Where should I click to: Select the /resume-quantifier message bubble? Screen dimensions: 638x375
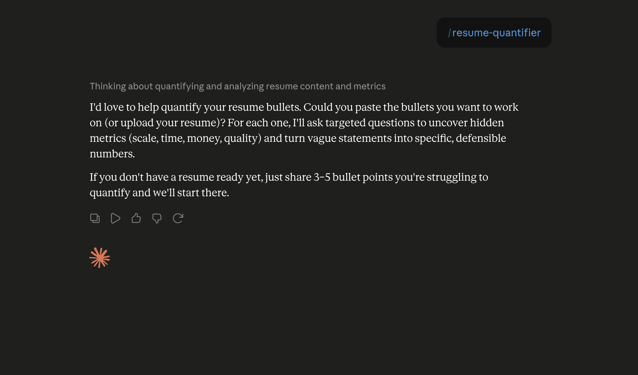(x=494, y=33)
